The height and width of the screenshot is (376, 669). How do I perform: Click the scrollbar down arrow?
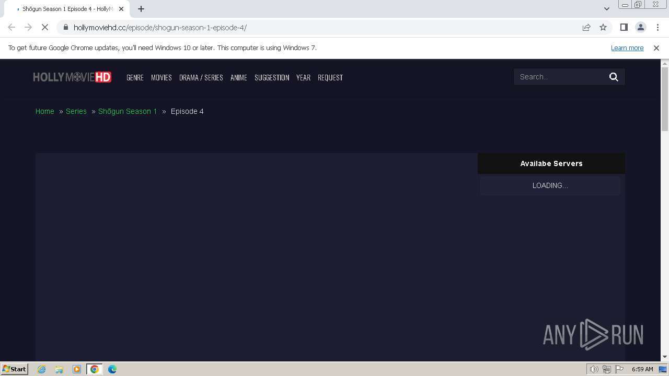coord(665,357)
